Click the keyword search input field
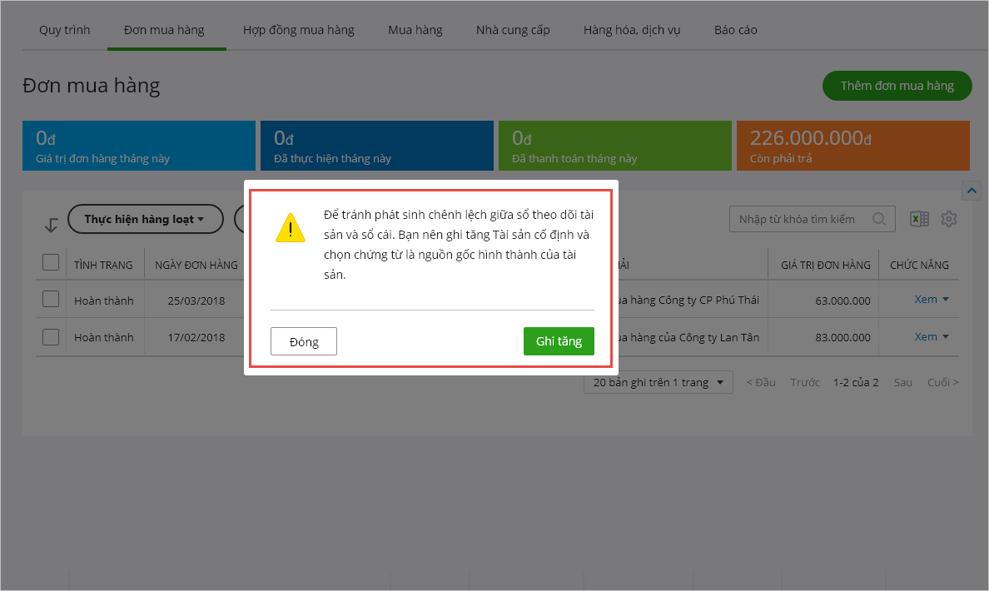 tap(799, 219)
